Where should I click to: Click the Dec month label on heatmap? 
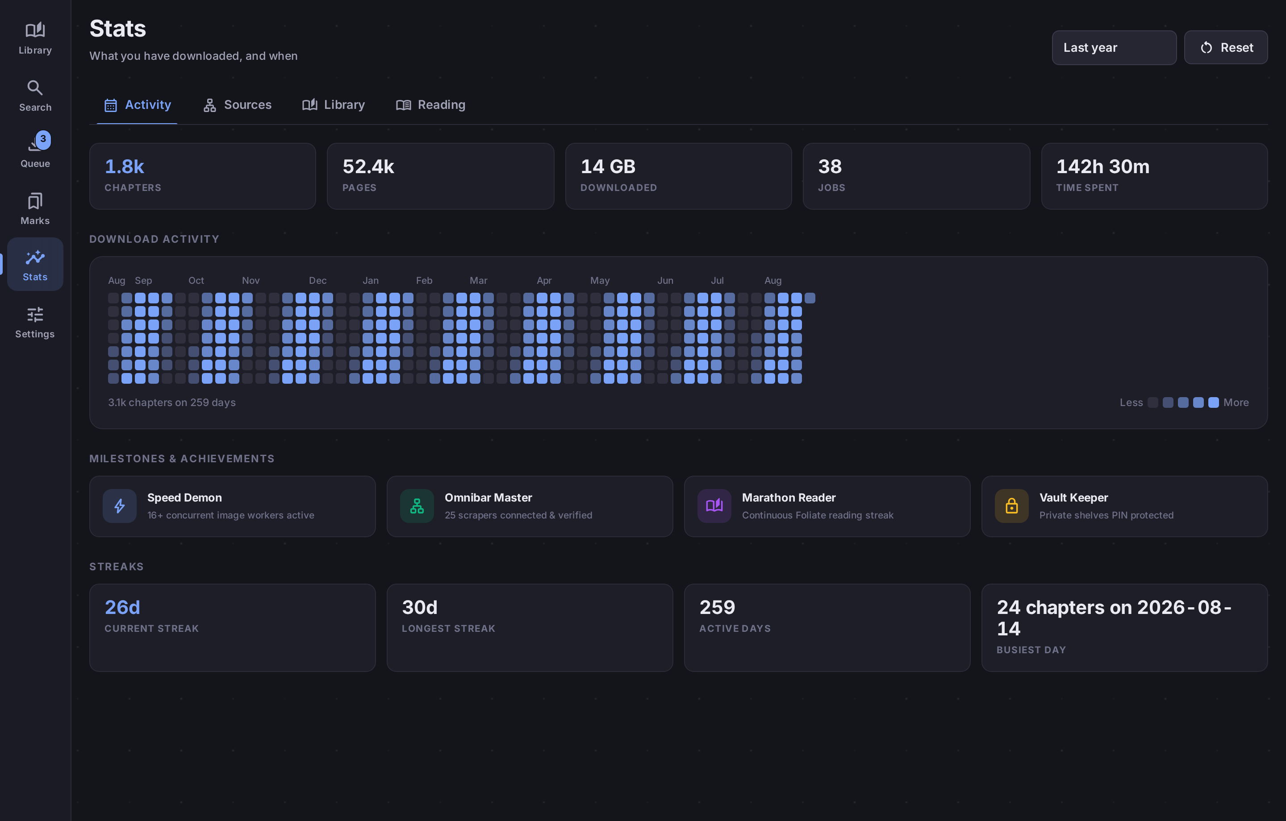click(x=318, y=280)
